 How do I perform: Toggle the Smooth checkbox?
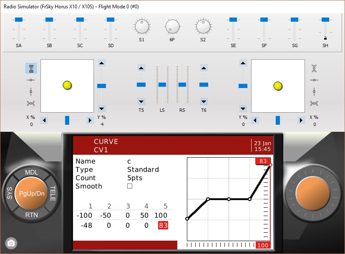tap(130, 186)
